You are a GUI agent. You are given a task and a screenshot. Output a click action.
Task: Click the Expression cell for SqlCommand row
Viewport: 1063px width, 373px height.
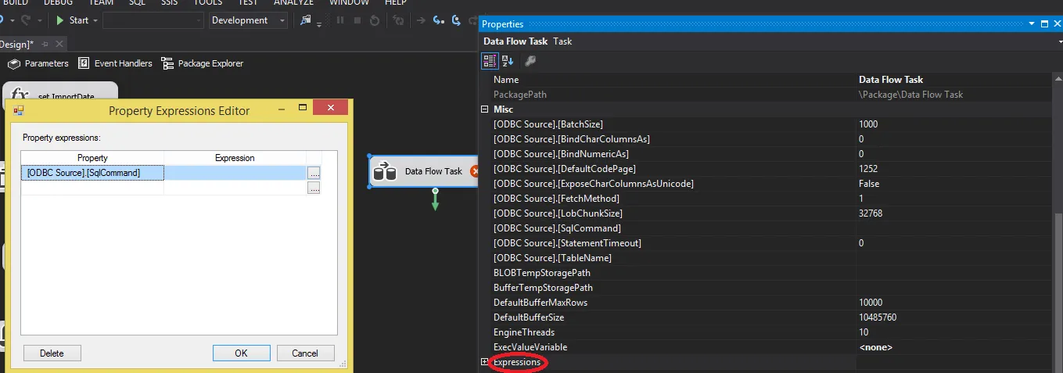235,173
